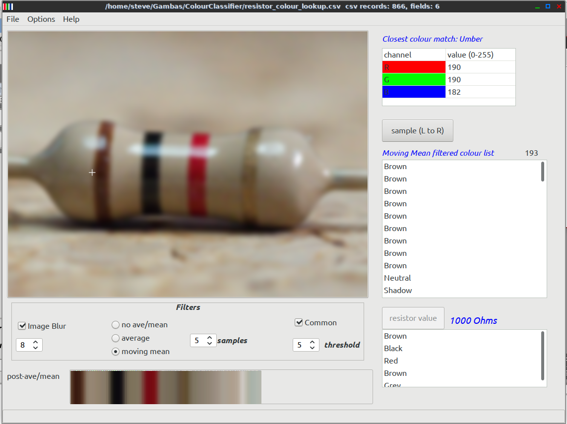Open the File menu

click(13, 19)
